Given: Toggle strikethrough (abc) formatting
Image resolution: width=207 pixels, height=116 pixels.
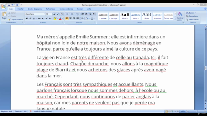Looking at the screenshot, I should [39, 18].
